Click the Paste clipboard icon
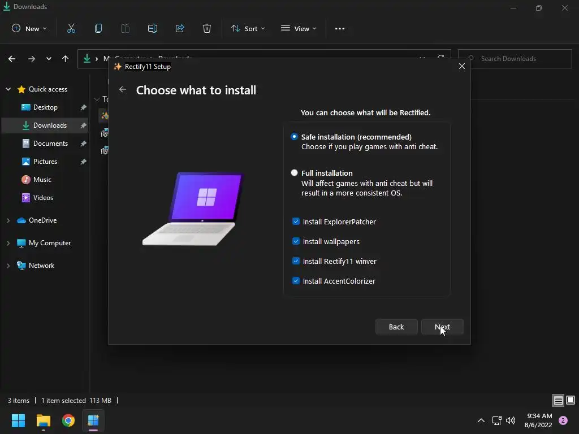The image size is (579, 434). (x=126, y=28)
